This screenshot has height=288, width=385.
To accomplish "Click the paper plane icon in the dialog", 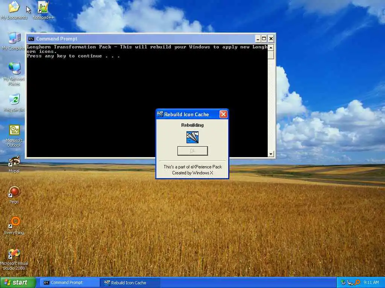I will coord(192,137).
